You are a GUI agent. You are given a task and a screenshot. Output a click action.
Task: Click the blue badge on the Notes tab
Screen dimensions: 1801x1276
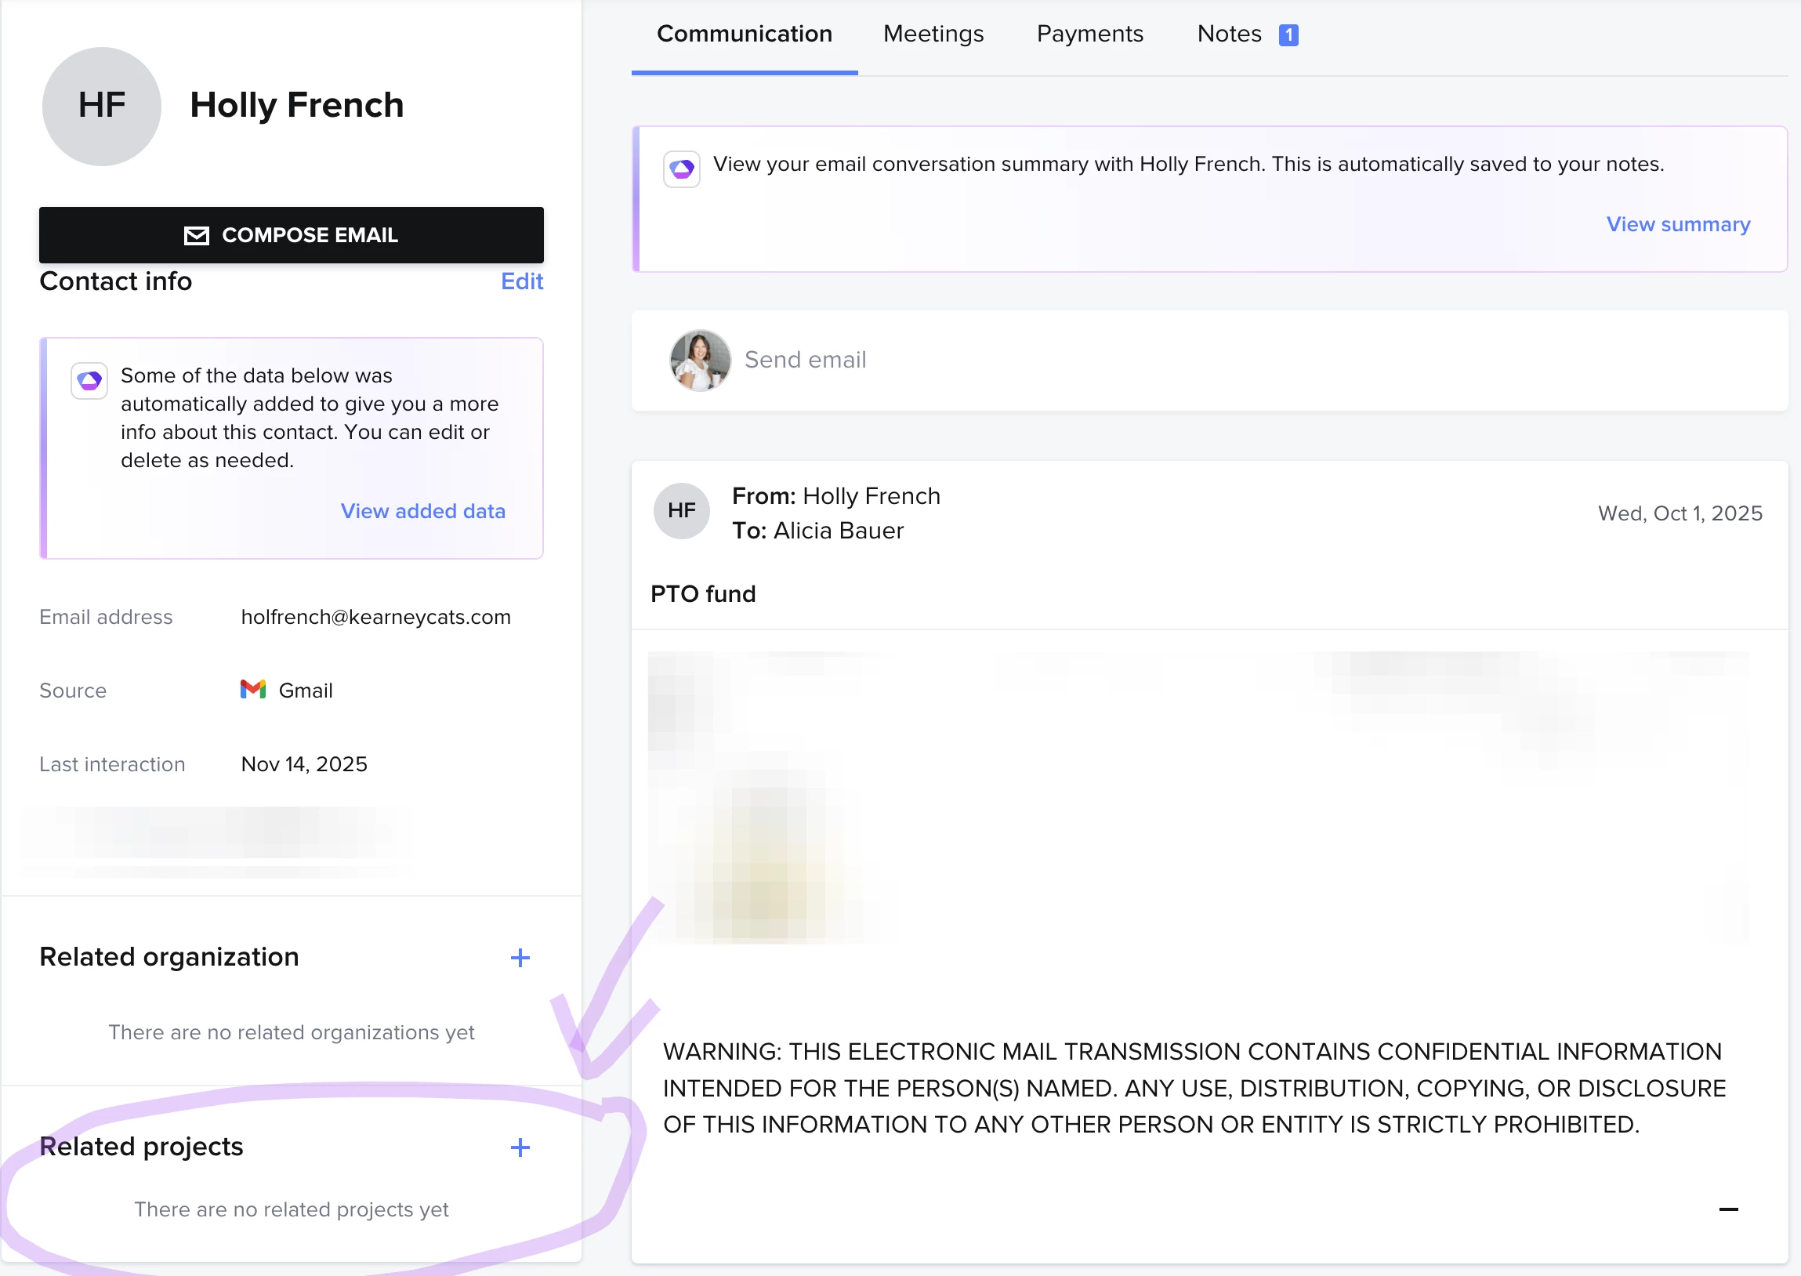point(1288,34)
